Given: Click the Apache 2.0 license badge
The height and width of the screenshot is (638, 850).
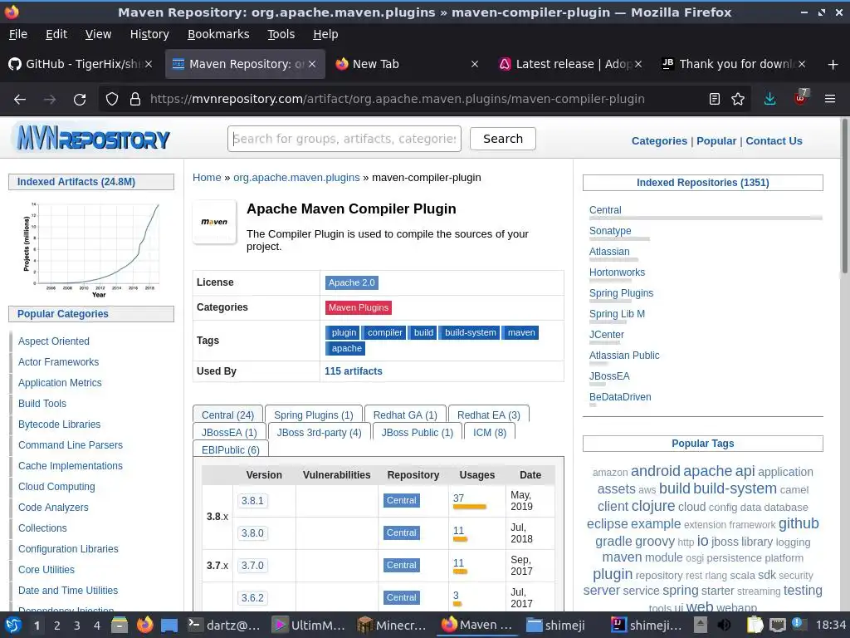Looking at the screenshot, I should click(x=351, y=282).
